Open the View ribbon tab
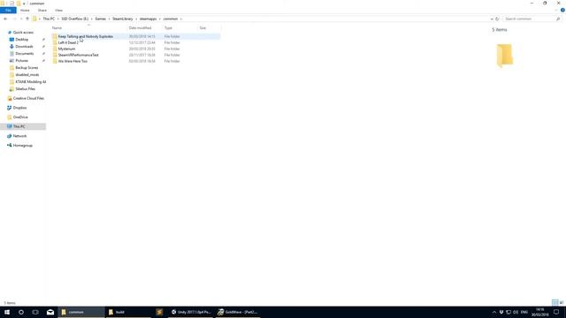The width and height of the screenshot is (566, 318). [x=59, y=10]
